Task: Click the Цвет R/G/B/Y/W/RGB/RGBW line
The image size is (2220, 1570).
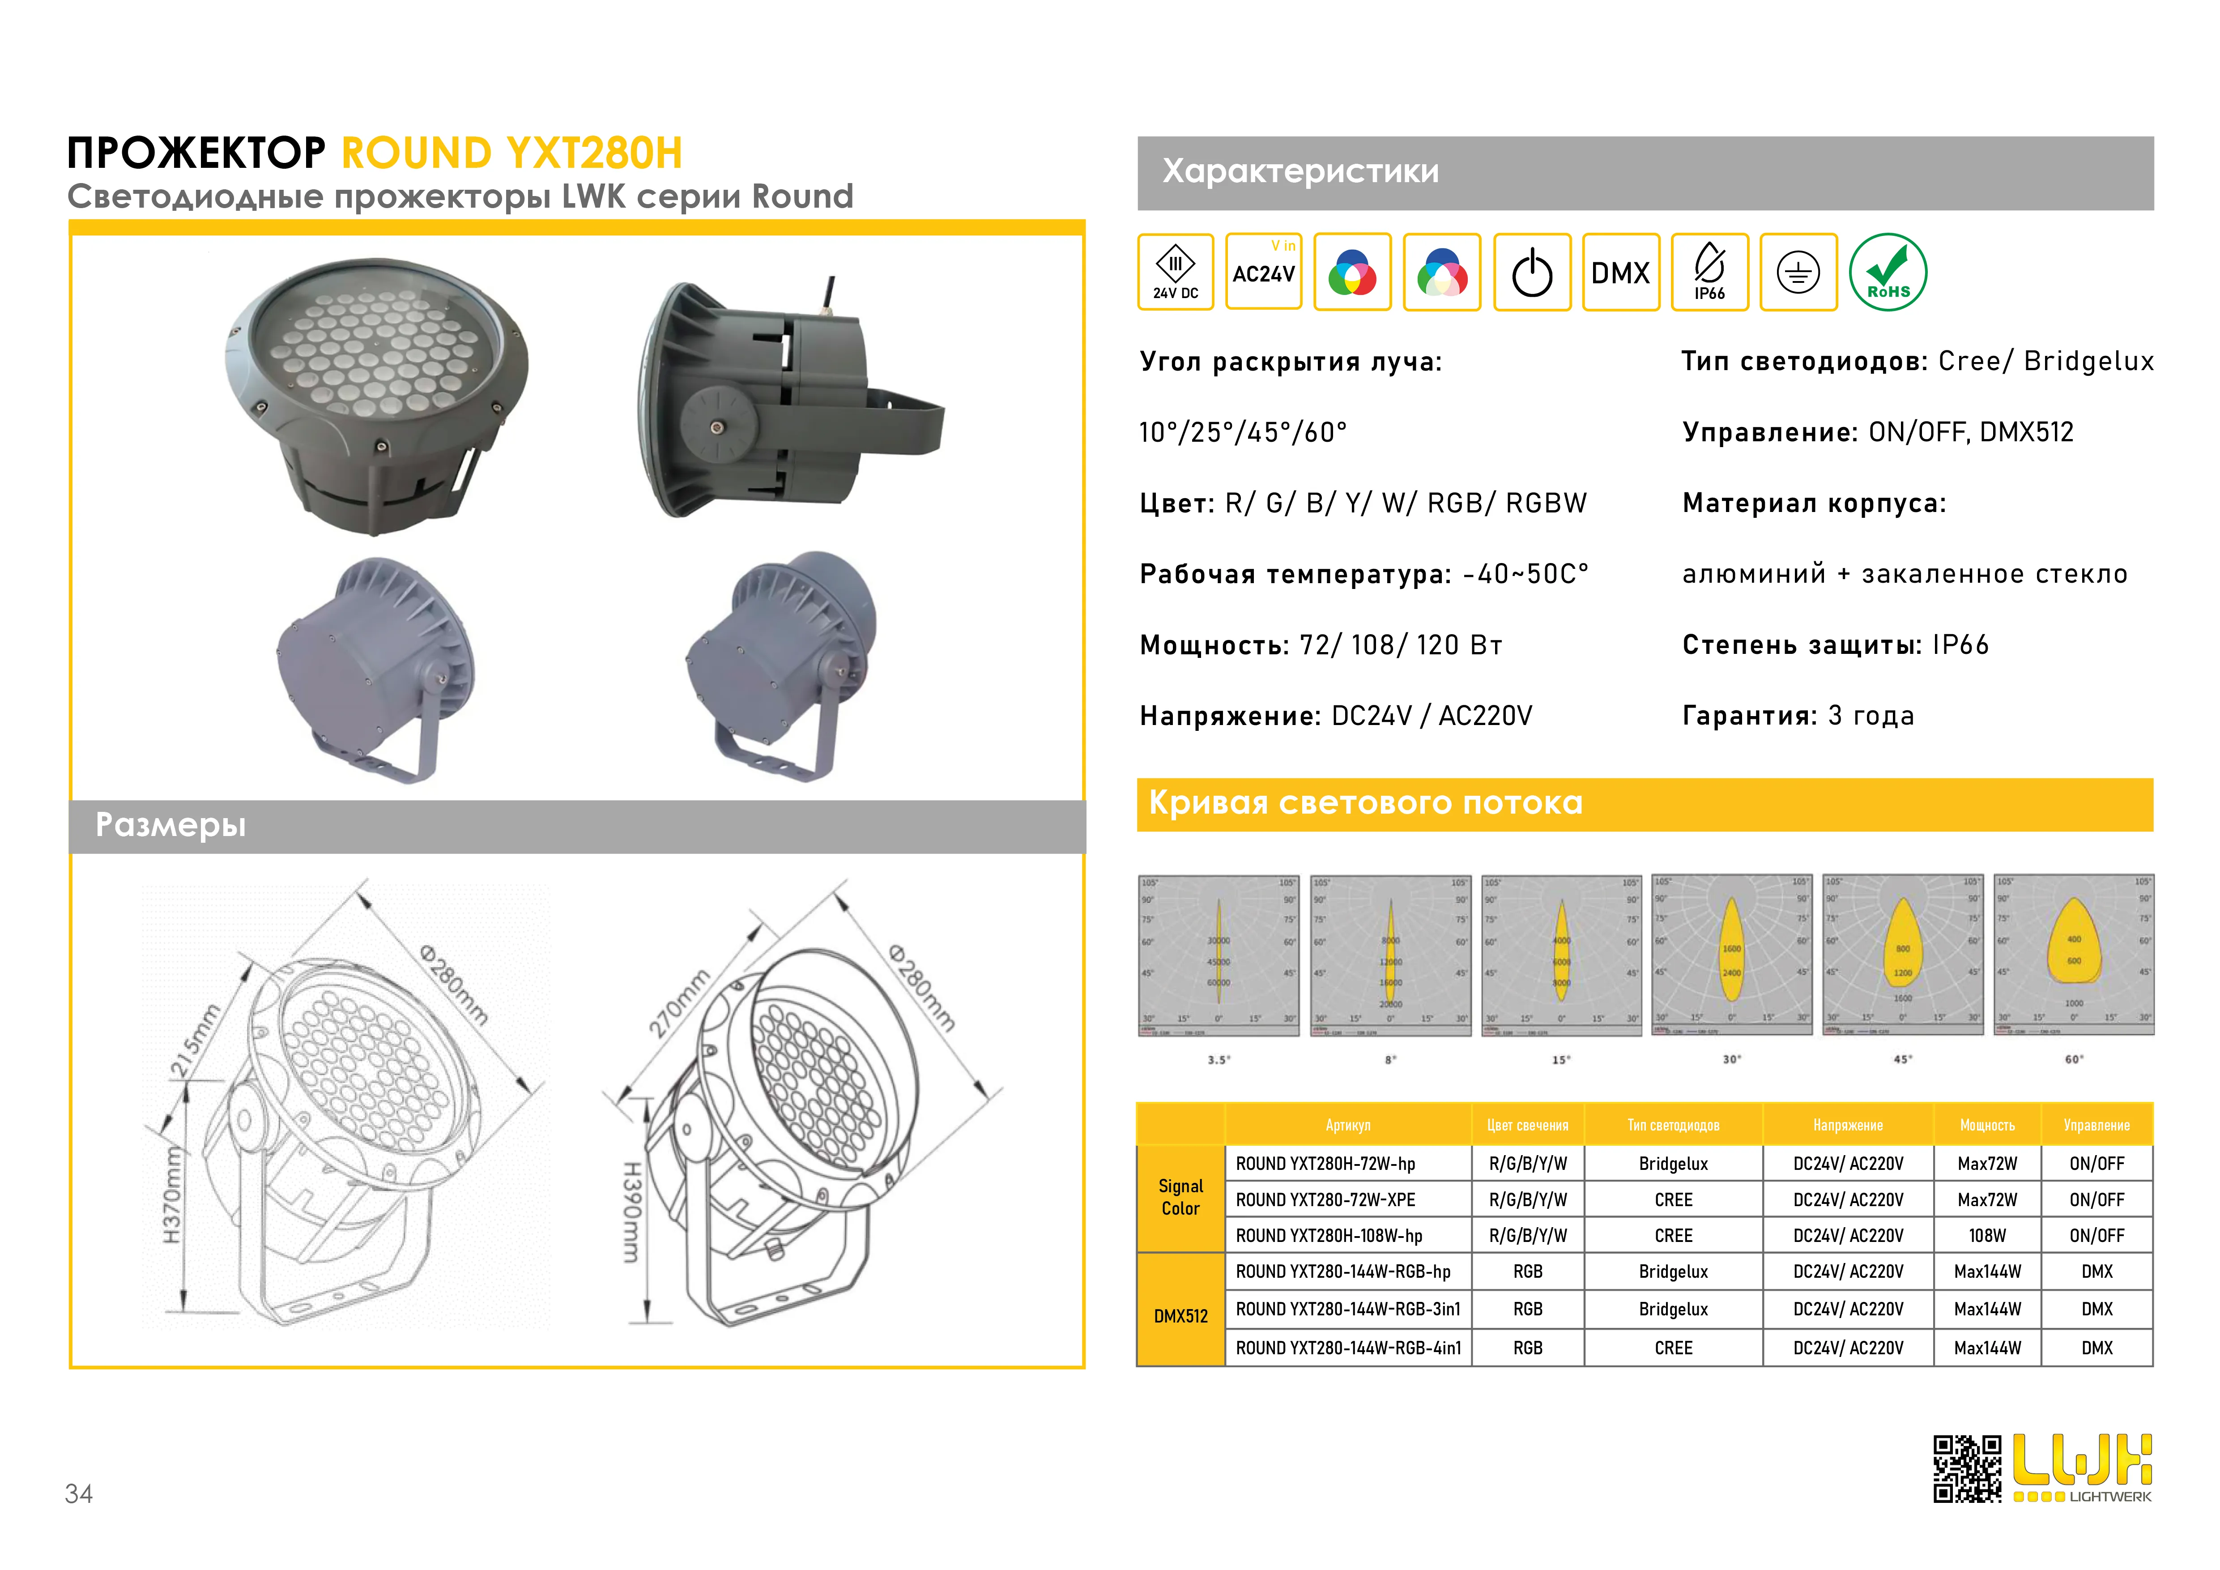Action: click(x=1364, y=503)
